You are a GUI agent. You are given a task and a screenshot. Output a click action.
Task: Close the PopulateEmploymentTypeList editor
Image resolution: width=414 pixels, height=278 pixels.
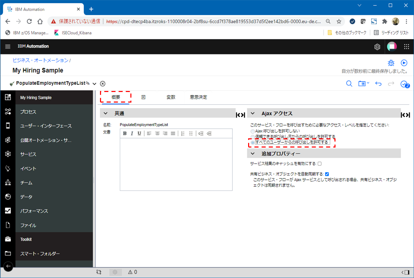pyautogui.click(x=103, y=83)
